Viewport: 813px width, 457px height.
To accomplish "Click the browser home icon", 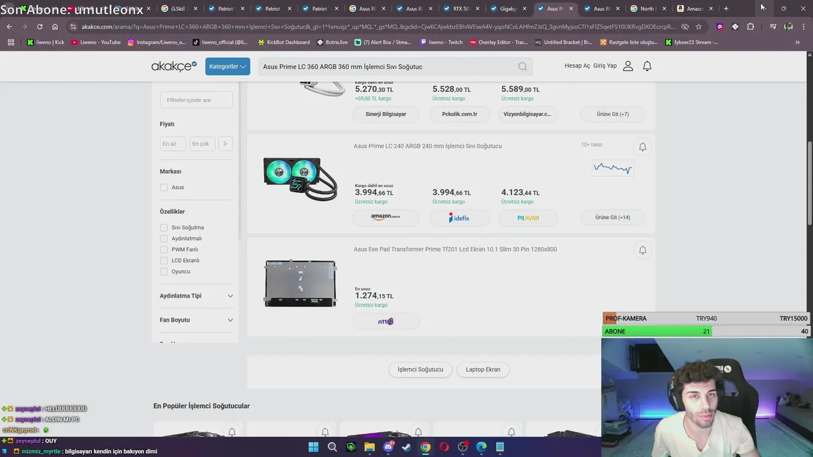I will tap(55, 27).
